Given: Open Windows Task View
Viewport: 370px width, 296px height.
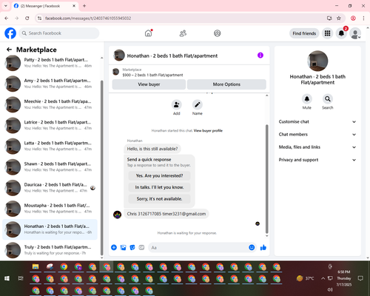Looking at the screenshot, I should coord(21,278).
